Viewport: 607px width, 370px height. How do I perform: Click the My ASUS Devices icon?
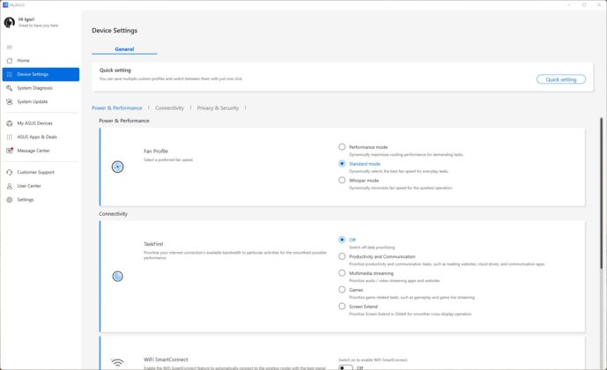pos(10,123)
